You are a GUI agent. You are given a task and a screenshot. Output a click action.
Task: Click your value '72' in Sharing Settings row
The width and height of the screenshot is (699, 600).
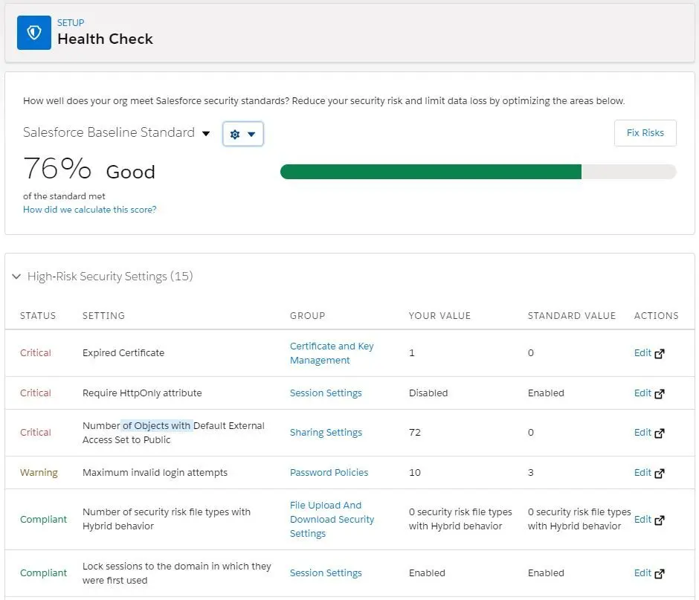[415, 433]
